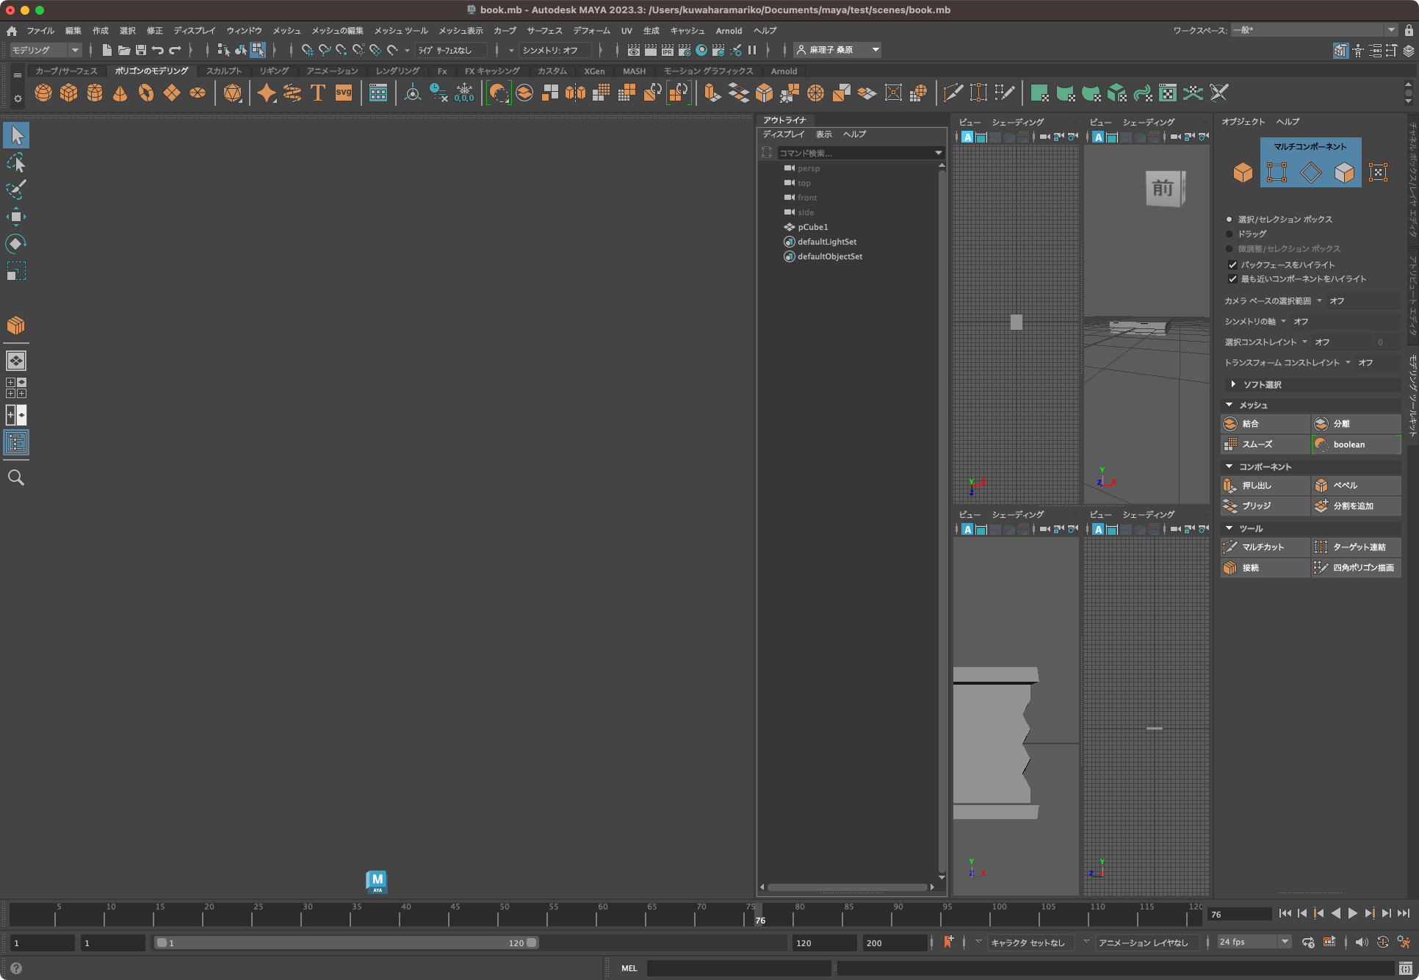Screen dimensions: 1419x980
Task: Create a polygon sphere from the shelf
Action: click(43, 93)
